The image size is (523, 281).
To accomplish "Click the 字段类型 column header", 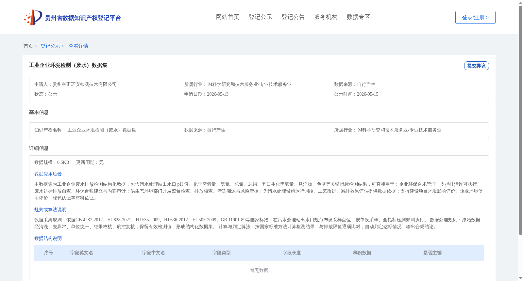I will pyautogui.click(x=222, y=253).
